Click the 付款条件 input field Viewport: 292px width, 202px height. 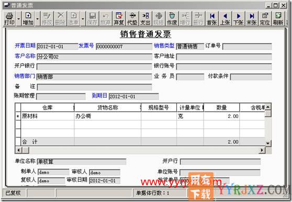pos(251,77)
